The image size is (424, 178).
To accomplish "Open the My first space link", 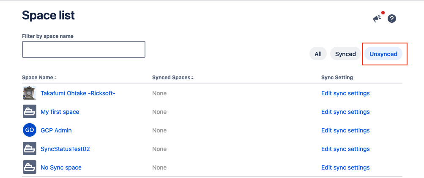I will point(60,112).
